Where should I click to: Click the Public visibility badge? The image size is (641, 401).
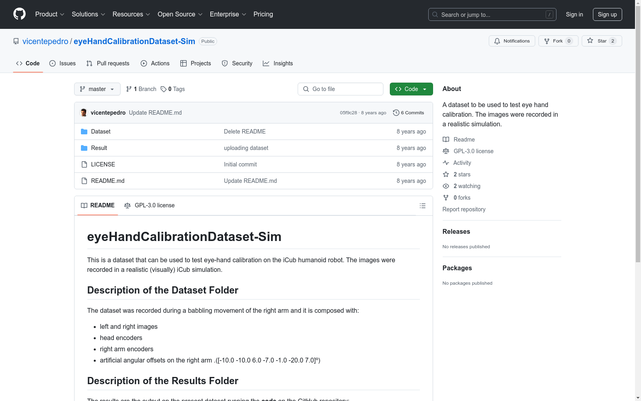point(208,41)
